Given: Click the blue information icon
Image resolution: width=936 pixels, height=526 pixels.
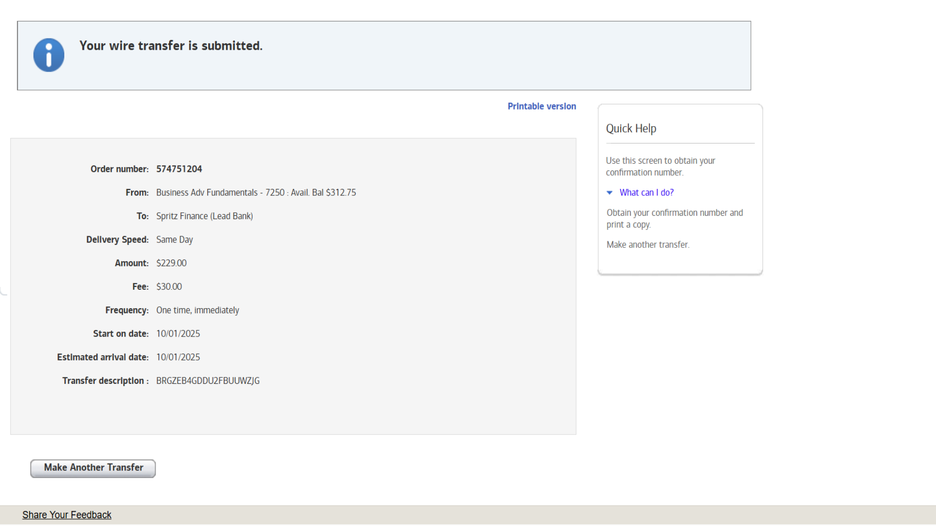Looking at the screenshot, I should [49, 55].
